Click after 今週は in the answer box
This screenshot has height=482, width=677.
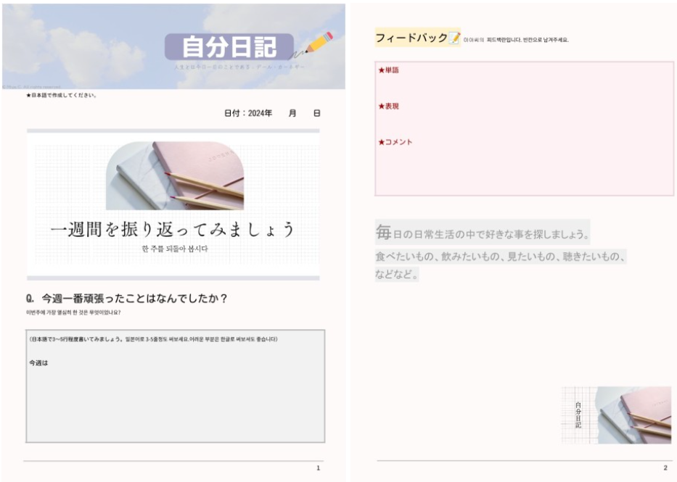[x=49, y=362]
